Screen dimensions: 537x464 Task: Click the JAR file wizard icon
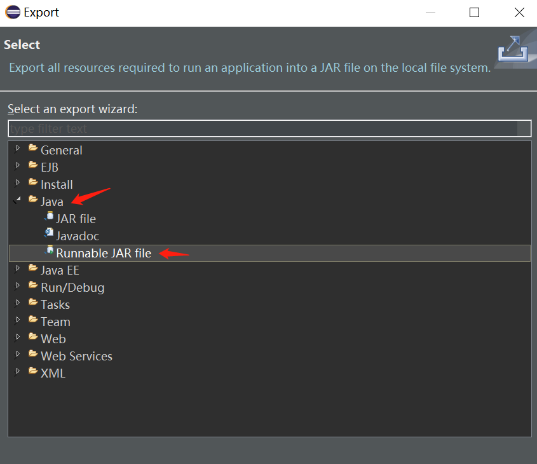point(49,215)
